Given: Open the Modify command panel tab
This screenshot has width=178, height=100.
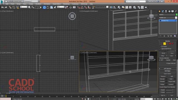Looking at the screenshot, I should point(163,11).
